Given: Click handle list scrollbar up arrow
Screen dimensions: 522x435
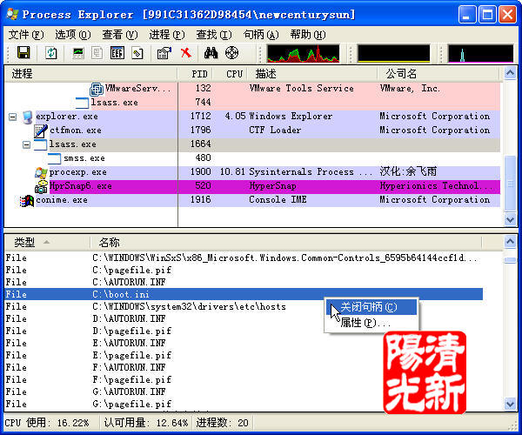Looking at the screenshot, I should [x=511, y=241].
